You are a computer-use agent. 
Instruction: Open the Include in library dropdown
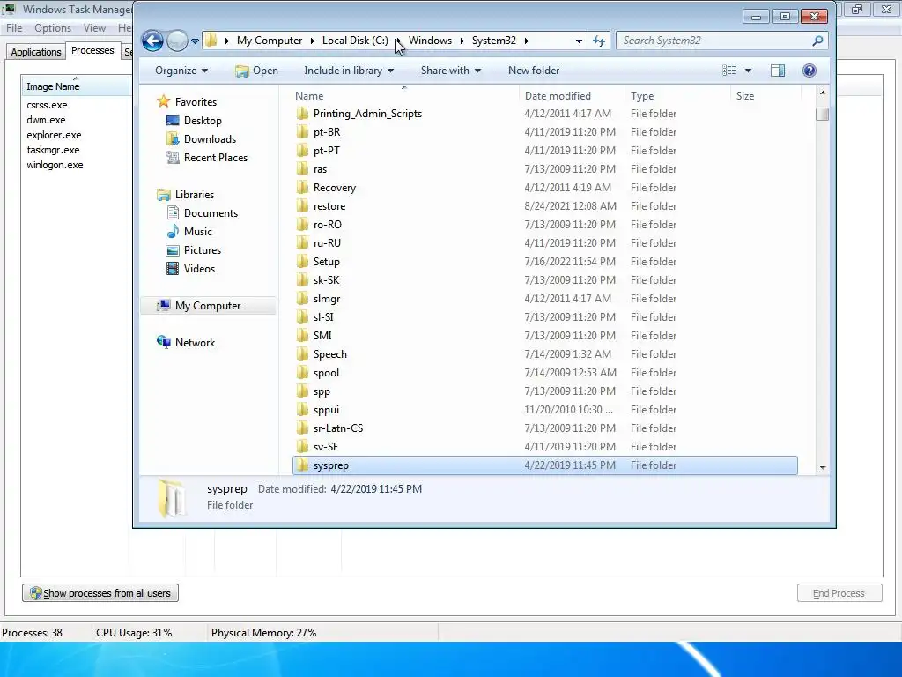point(349,71)
